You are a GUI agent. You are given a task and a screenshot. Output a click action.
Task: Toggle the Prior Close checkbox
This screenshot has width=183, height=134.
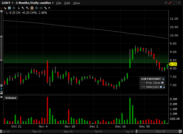click(x=163, y=83)
